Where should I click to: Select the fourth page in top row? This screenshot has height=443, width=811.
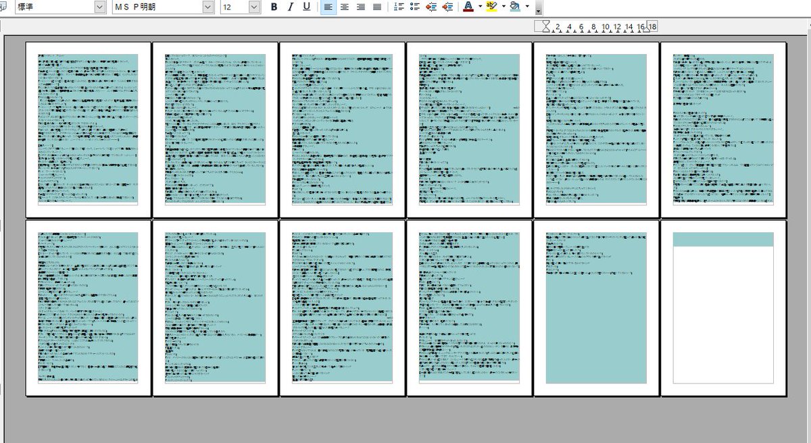coord(469,130)
